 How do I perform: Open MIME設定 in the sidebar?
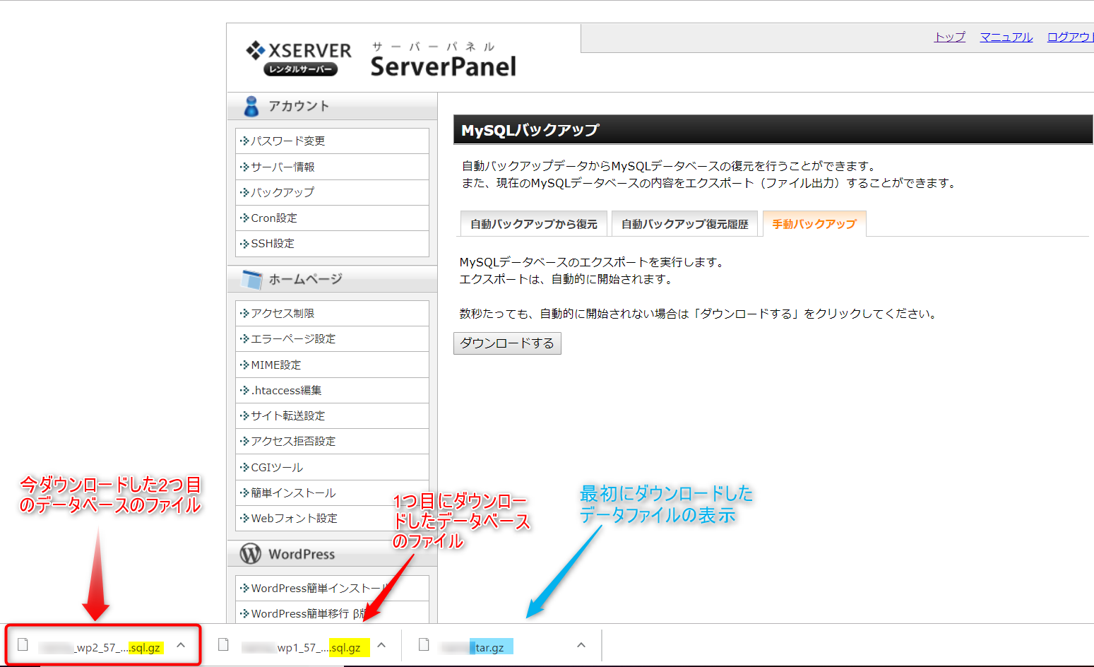(332, 365)
